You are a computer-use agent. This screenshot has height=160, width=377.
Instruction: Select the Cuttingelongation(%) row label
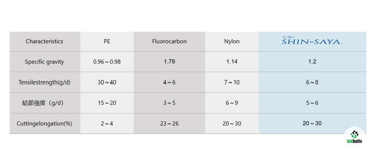(x=45, y=123)
